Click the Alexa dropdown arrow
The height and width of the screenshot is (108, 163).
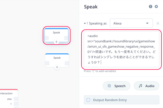[x=147, y=23]
